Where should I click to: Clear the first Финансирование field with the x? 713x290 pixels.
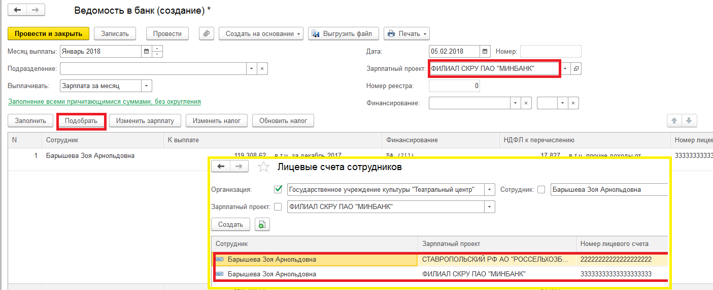pyautogui.click(x=526, y=103)
